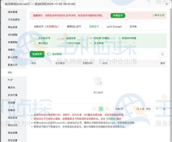Go to previous page arrow

coord(94,109)
